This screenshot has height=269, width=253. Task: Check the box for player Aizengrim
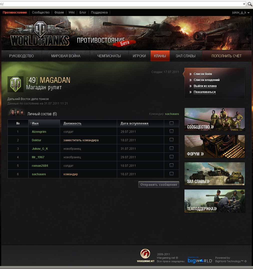click(171, 131)
